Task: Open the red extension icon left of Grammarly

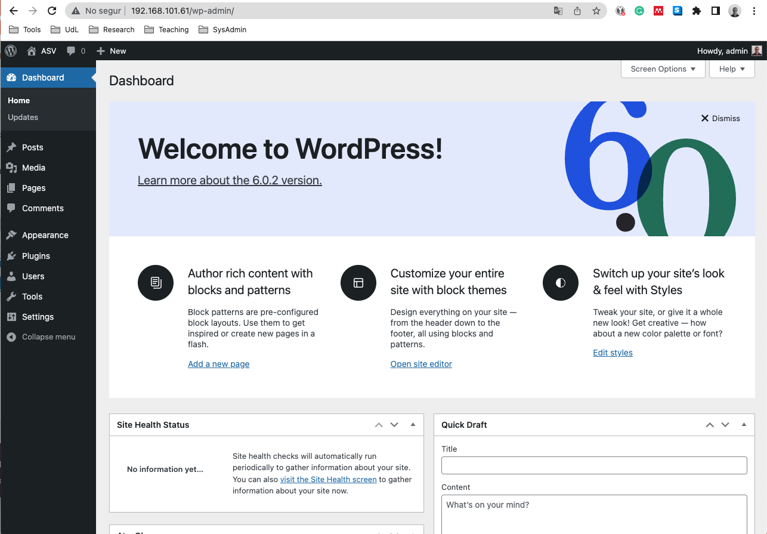Action: click(x=620, y=11)
